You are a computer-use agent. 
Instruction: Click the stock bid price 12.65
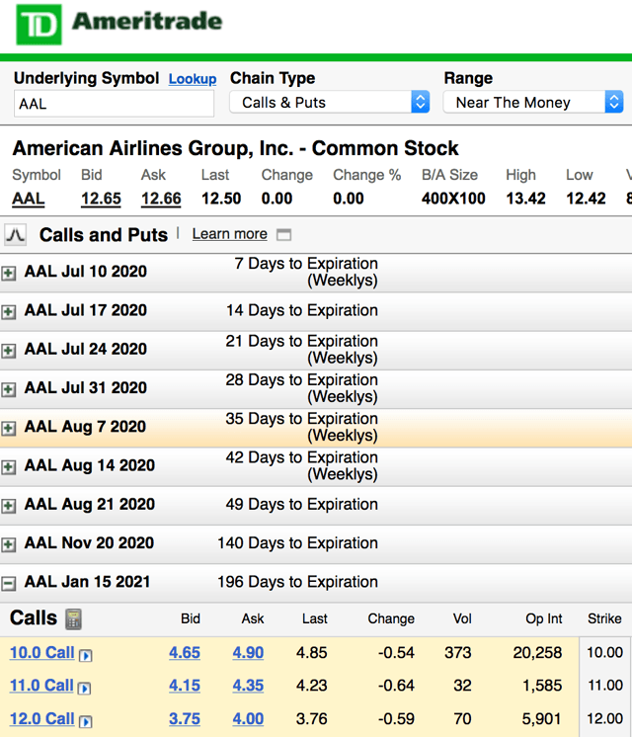click(x=101, y=199)
